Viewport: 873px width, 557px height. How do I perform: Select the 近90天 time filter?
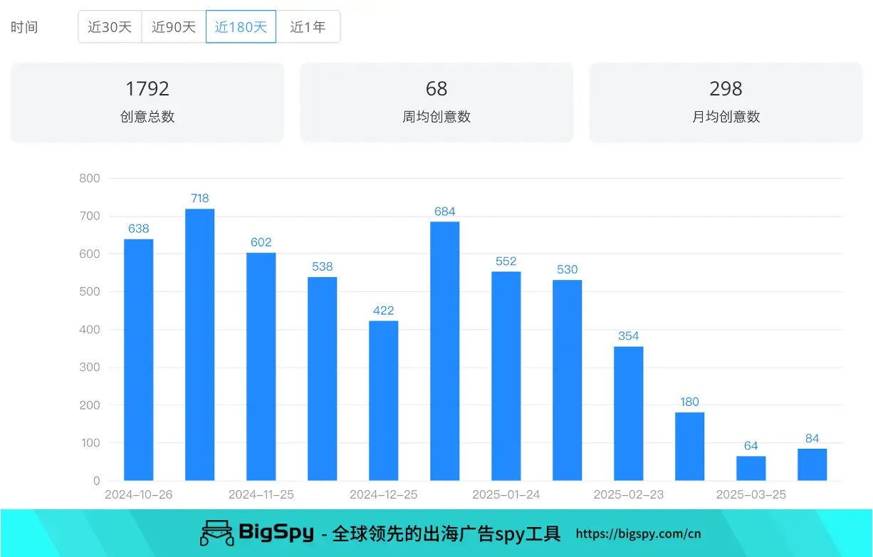coord(173,26)
